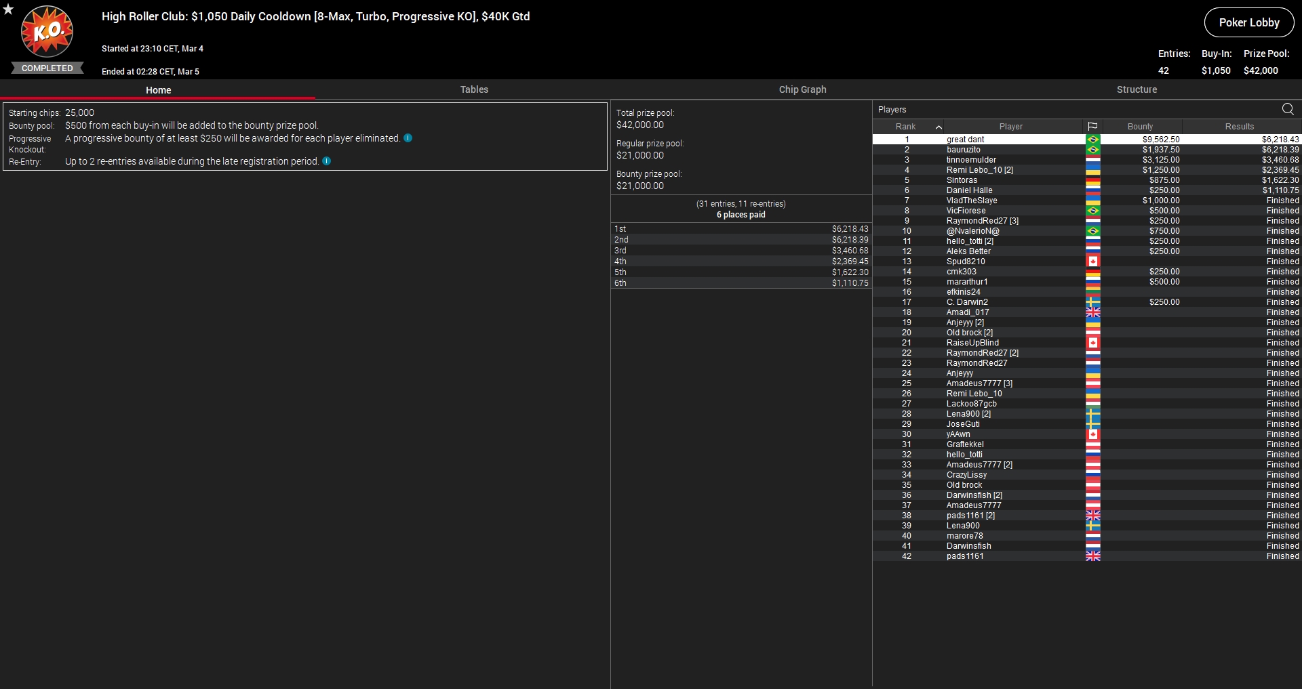Select player RaymondRed27 [3]
This screenshot has height=689, width=1302.
click(1086, 221)
